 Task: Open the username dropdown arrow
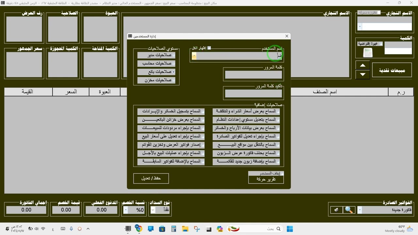(x=194, y=56)
